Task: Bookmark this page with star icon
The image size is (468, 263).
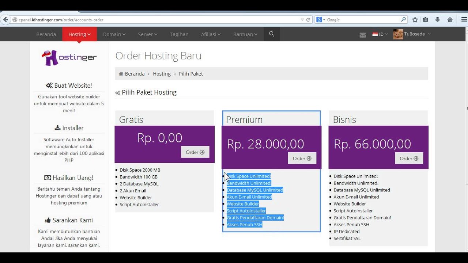Action: (x=415, y=20)
